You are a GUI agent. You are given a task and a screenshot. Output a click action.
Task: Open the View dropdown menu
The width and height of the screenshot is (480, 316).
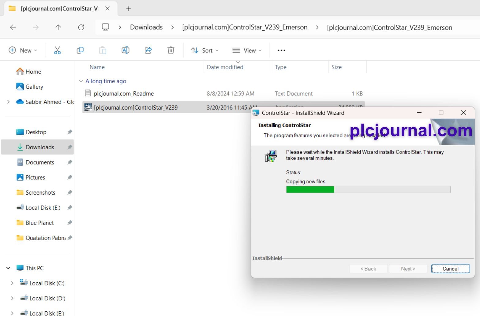247,50
